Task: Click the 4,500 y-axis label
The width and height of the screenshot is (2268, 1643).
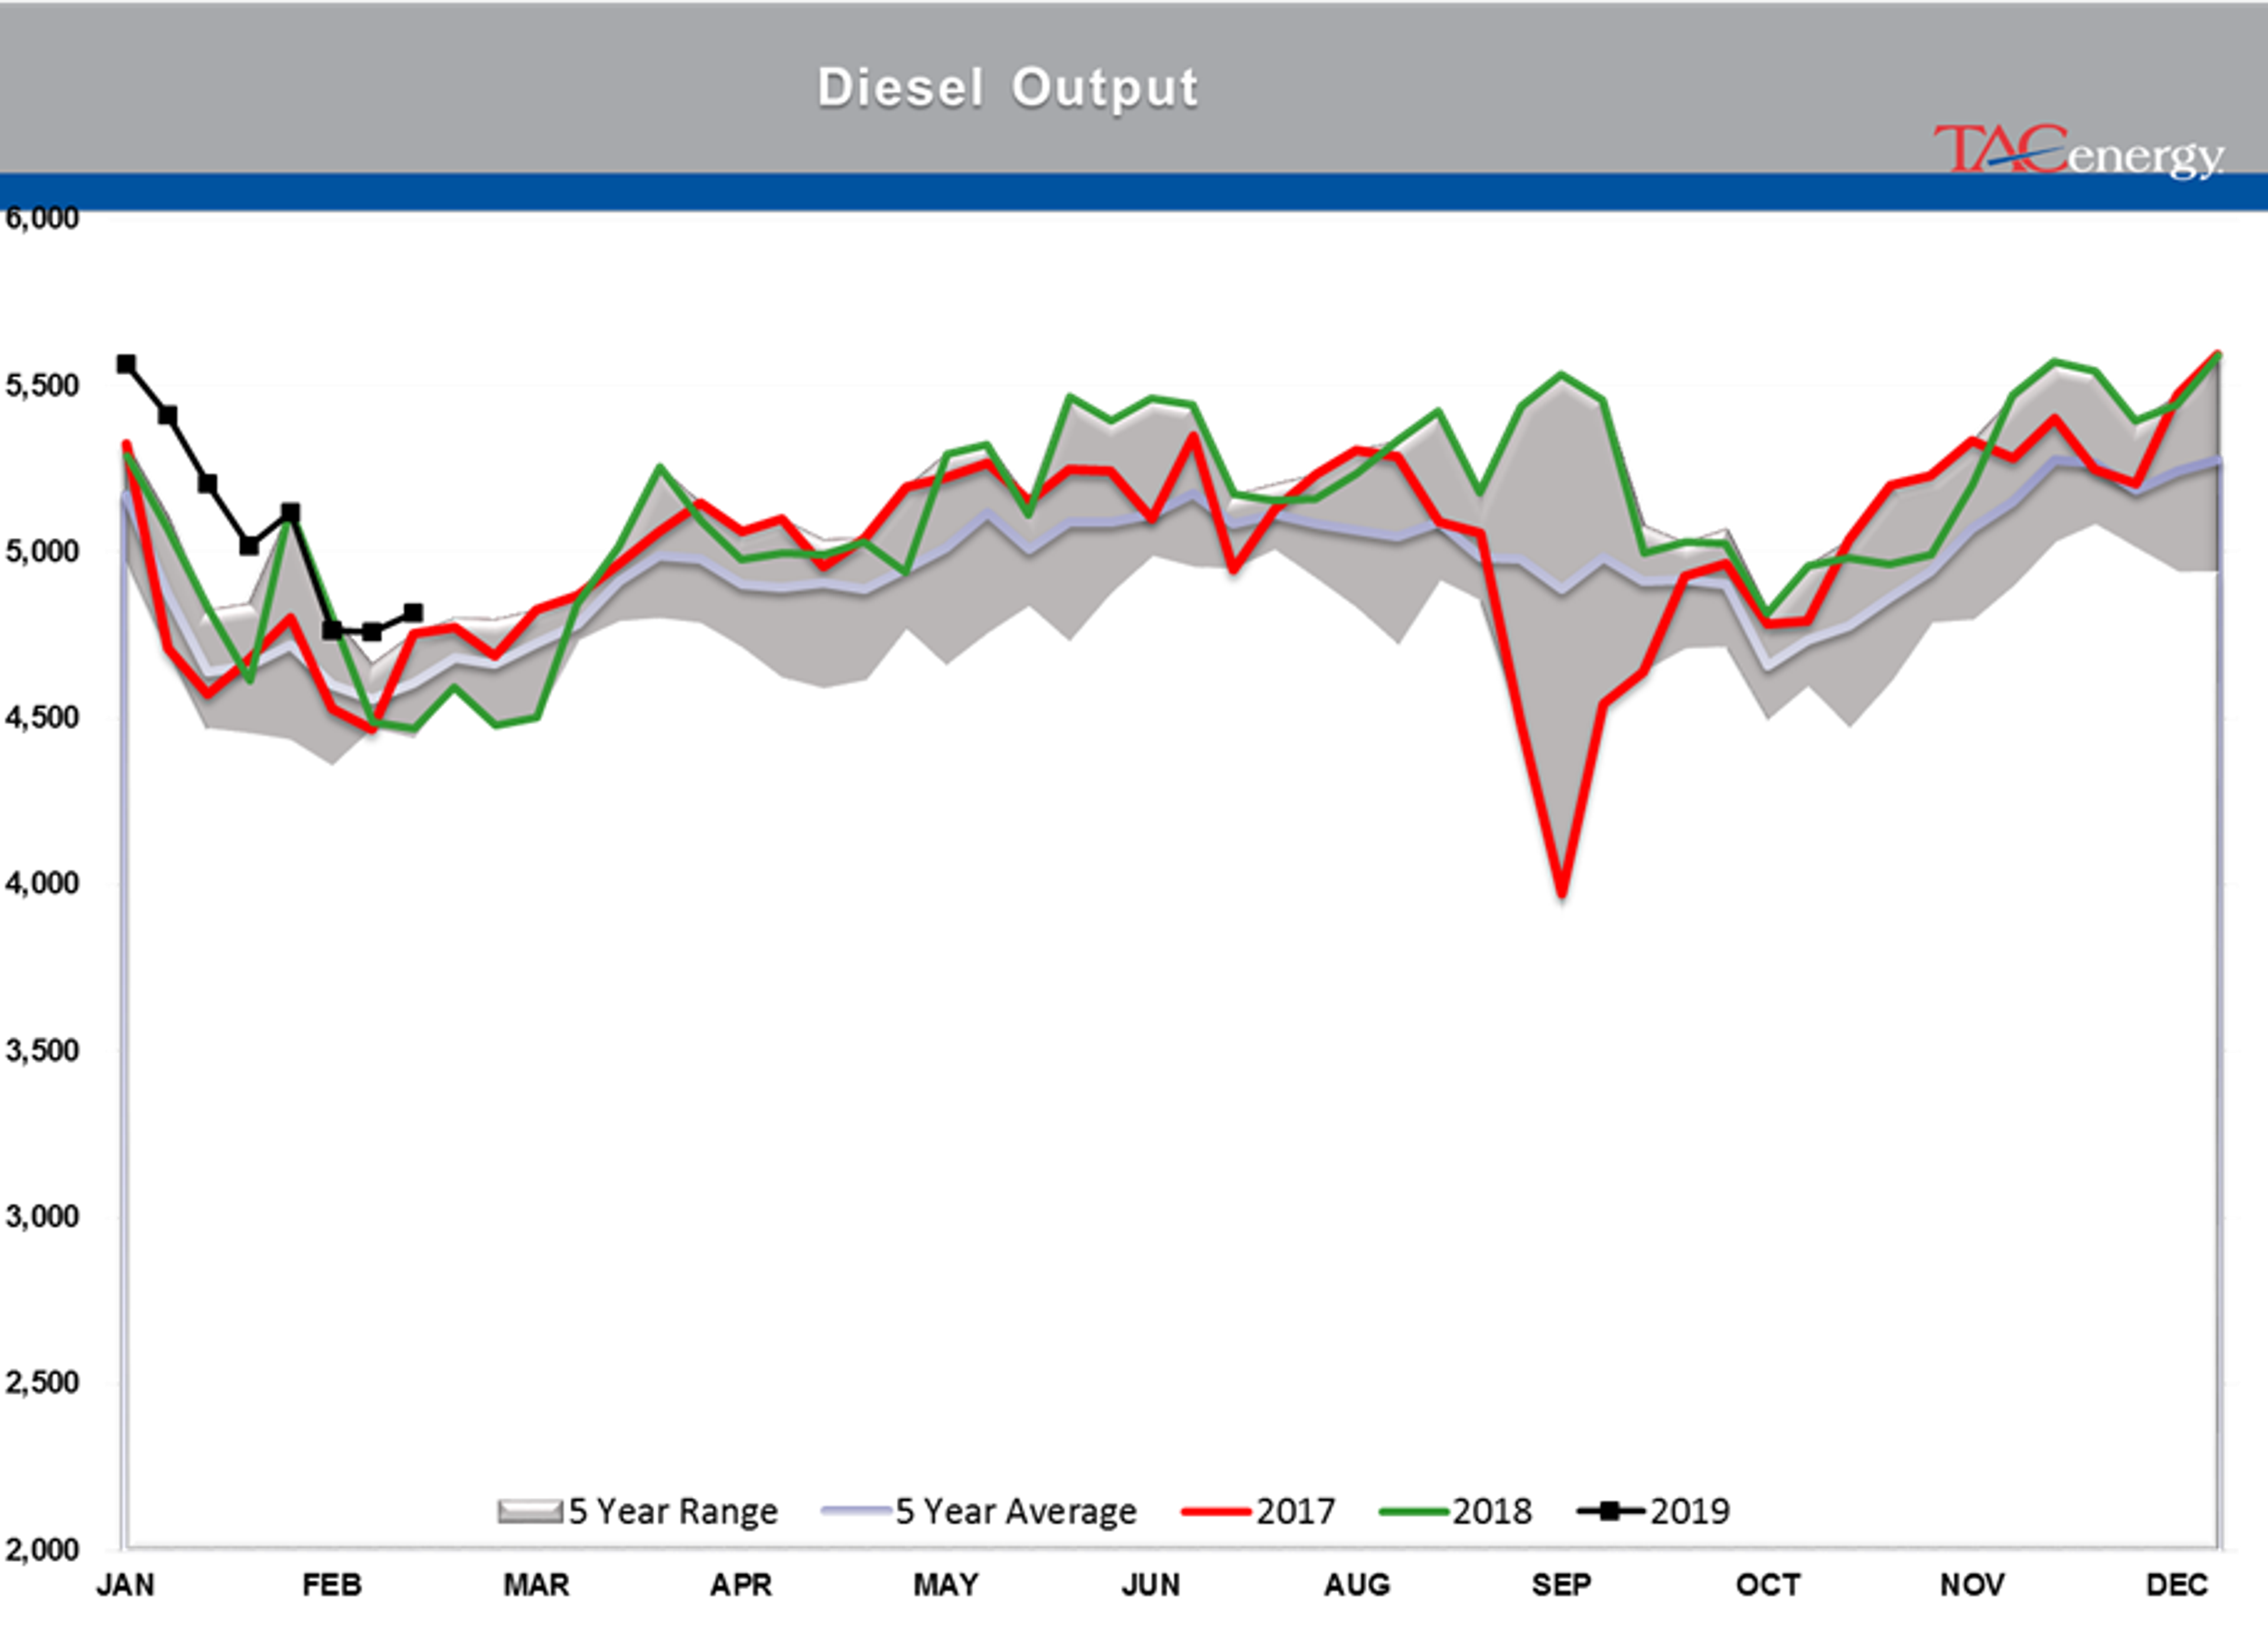Action: click(42, 718)
